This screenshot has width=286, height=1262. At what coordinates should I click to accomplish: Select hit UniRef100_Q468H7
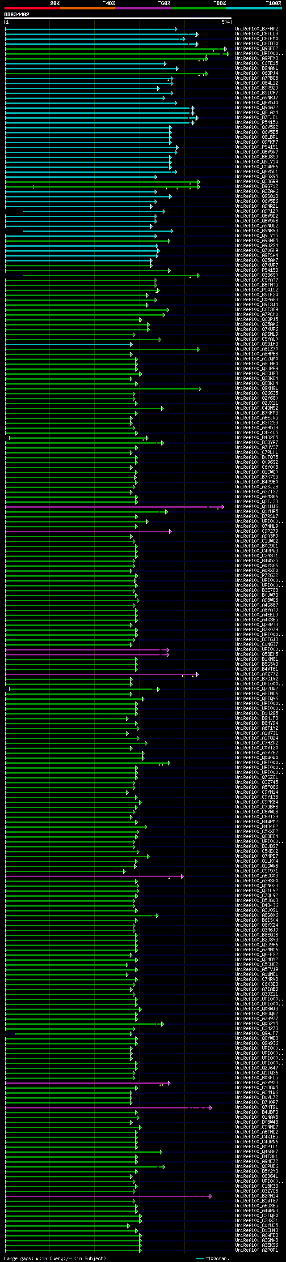coord(256,1152)
